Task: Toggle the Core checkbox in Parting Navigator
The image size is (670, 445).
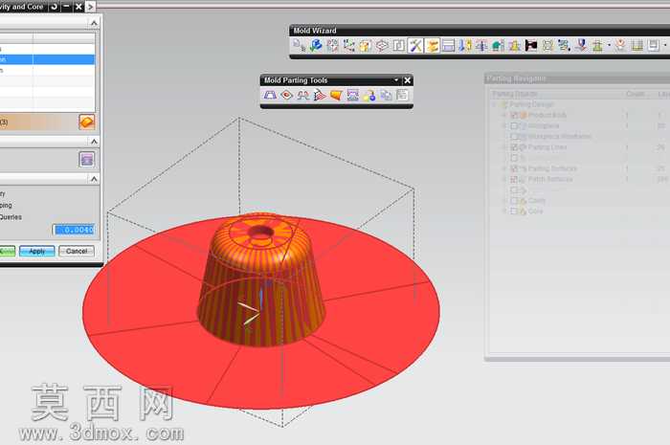Action: click(514, 211)
